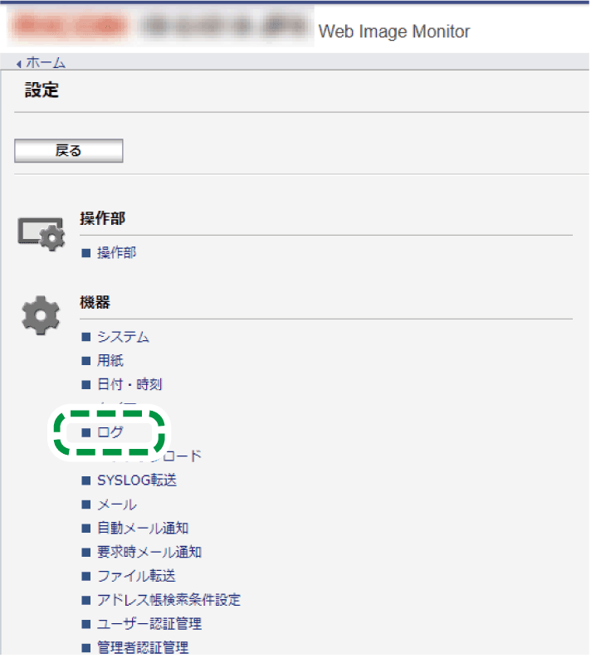Open アドレス帳検索条件設定 link
596x663 pixels.
[x=169, y=600]
